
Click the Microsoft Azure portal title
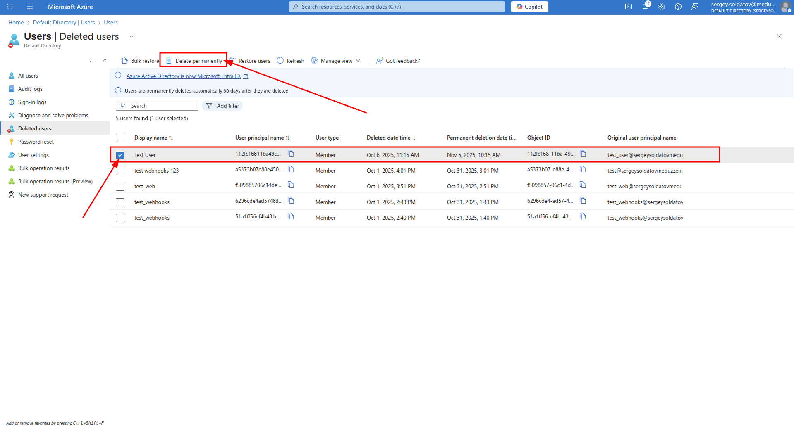coord(70,7)
